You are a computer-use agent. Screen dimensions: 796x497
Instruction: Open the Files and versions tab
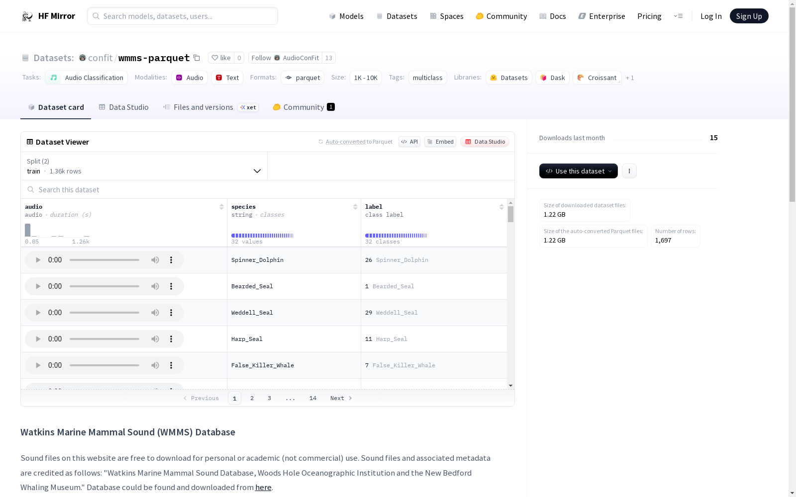(x=210, y=107)
